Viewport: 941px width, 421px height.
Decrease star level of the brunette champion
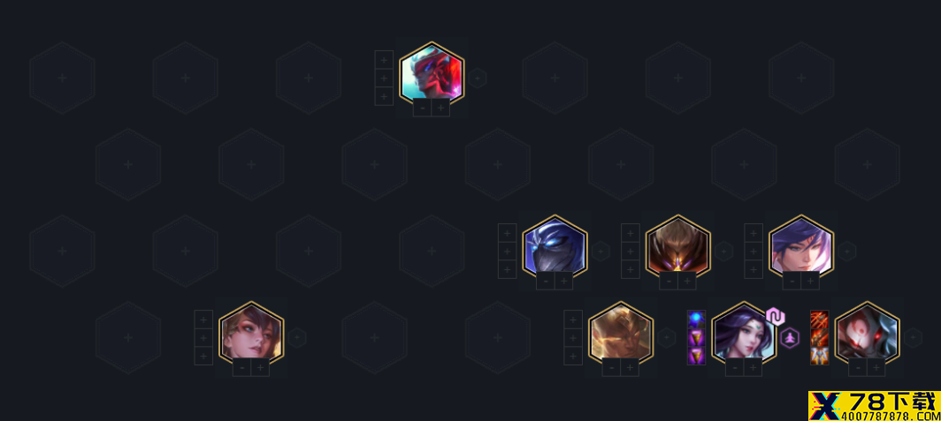pos(241,367)
